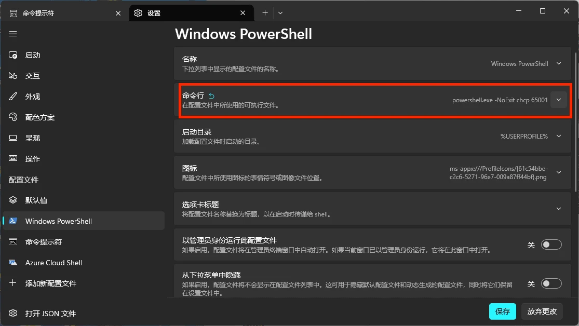Open the 配色方案 color palette icon
Screen dimensions: 579x326
13,117
